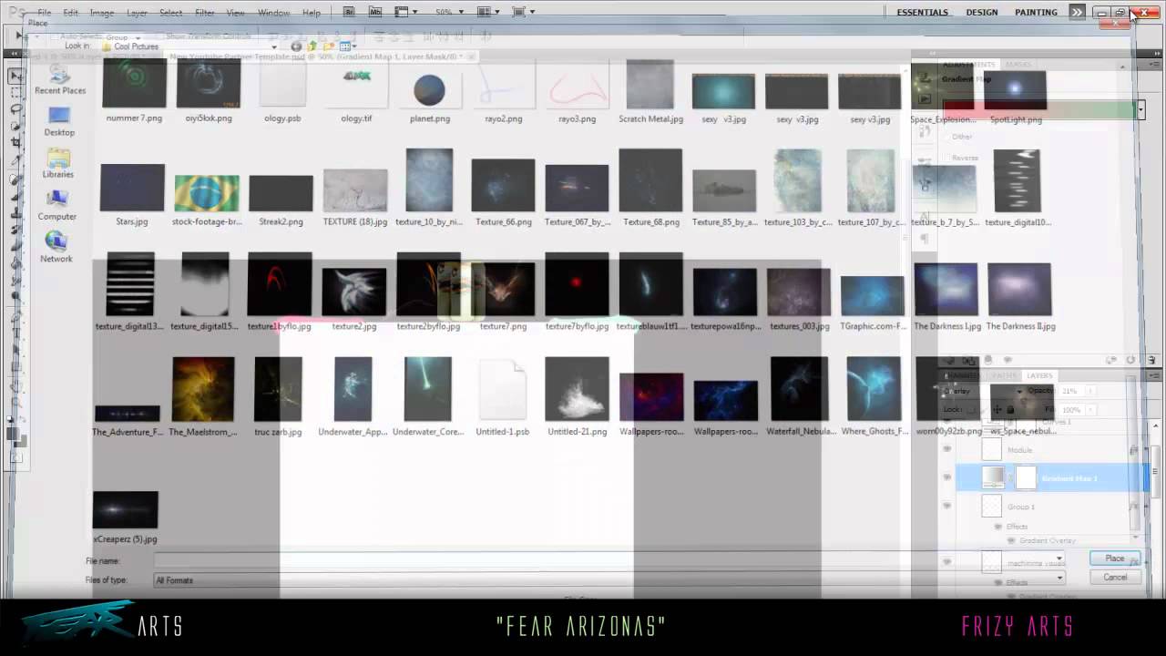Open the File menu
The image size is (1166, 656).
point(45,13)
